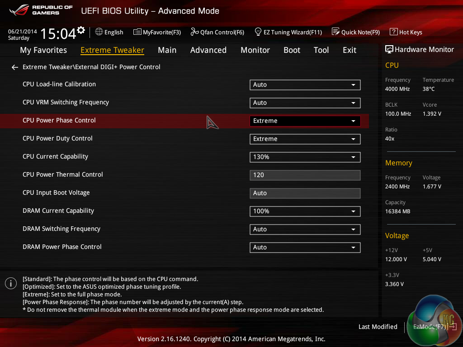
Task: Click CPU Power Thermal Control label
Action: [62, 175]
